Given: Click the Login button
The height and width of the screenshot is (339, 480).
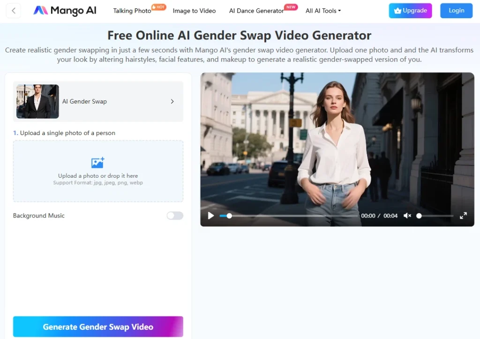Looking at the screenshot, I should 456,10.
